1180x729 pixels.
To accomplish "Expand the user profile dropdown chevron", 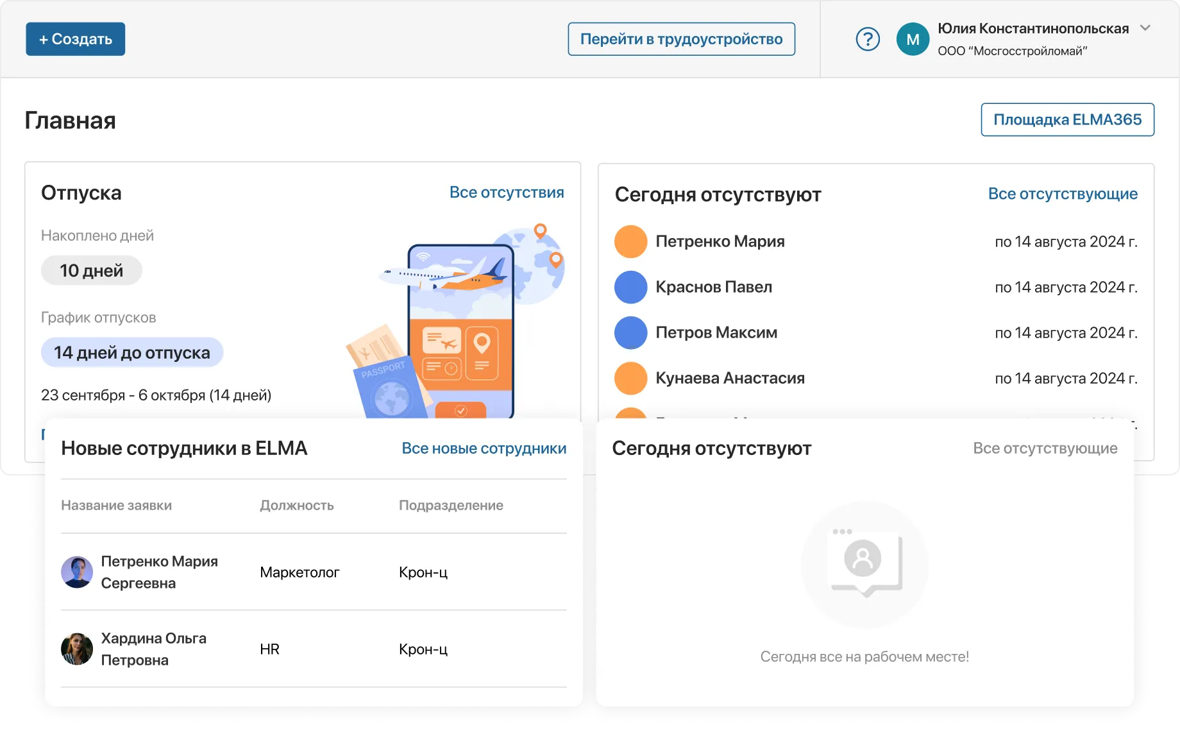I will [x=1145, y=28].
